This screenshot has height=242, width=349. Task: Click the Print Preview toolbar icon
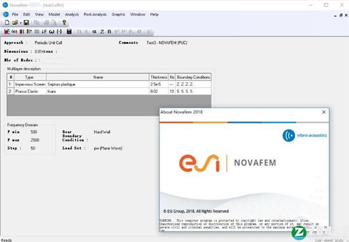click(54, 23)
